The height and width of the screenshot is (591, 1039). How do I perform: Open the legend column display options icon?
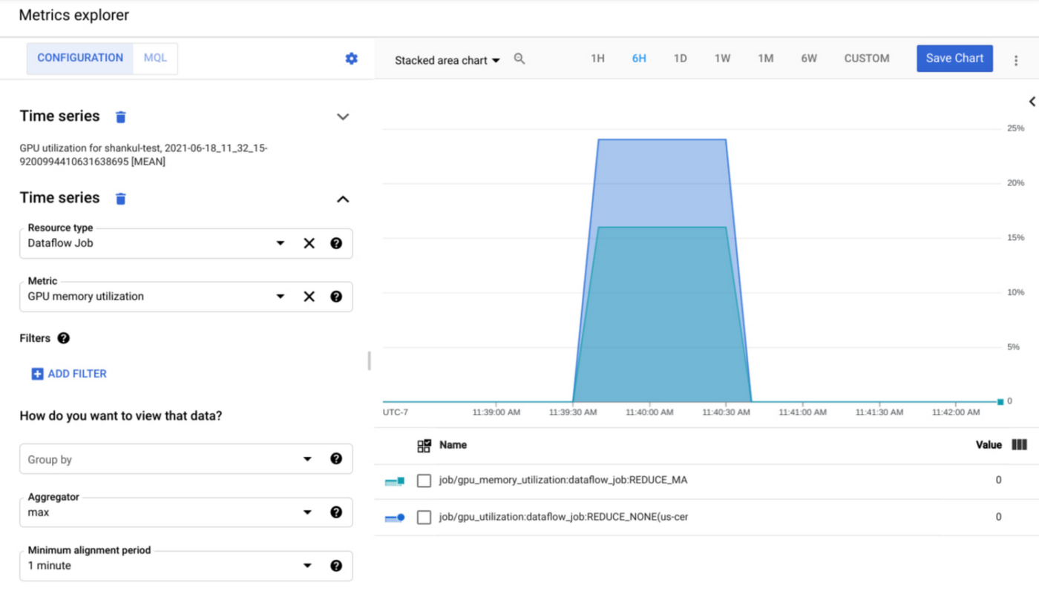1019,445
